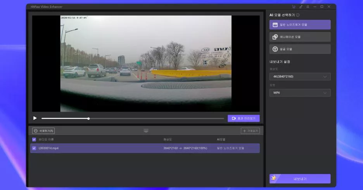Play the video preview
363x190 pixels.
point(35,118)
